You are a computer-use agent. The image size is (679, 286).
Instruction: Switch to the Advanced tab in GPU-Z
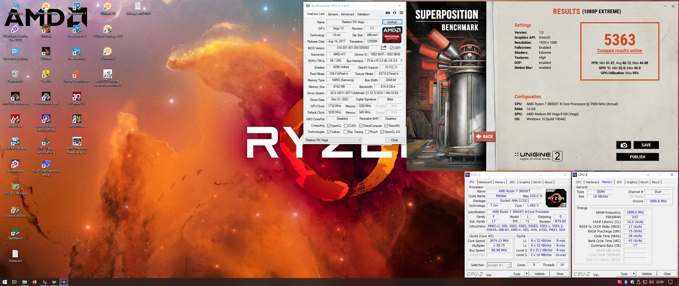(347, 14)
